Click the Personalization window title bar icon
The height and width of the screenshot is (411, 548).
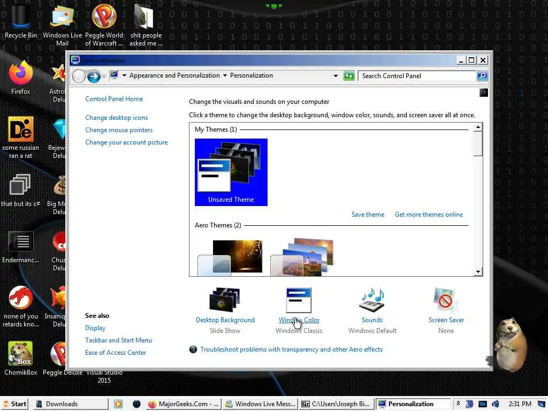pyautogui.click(x=75, y=60)
